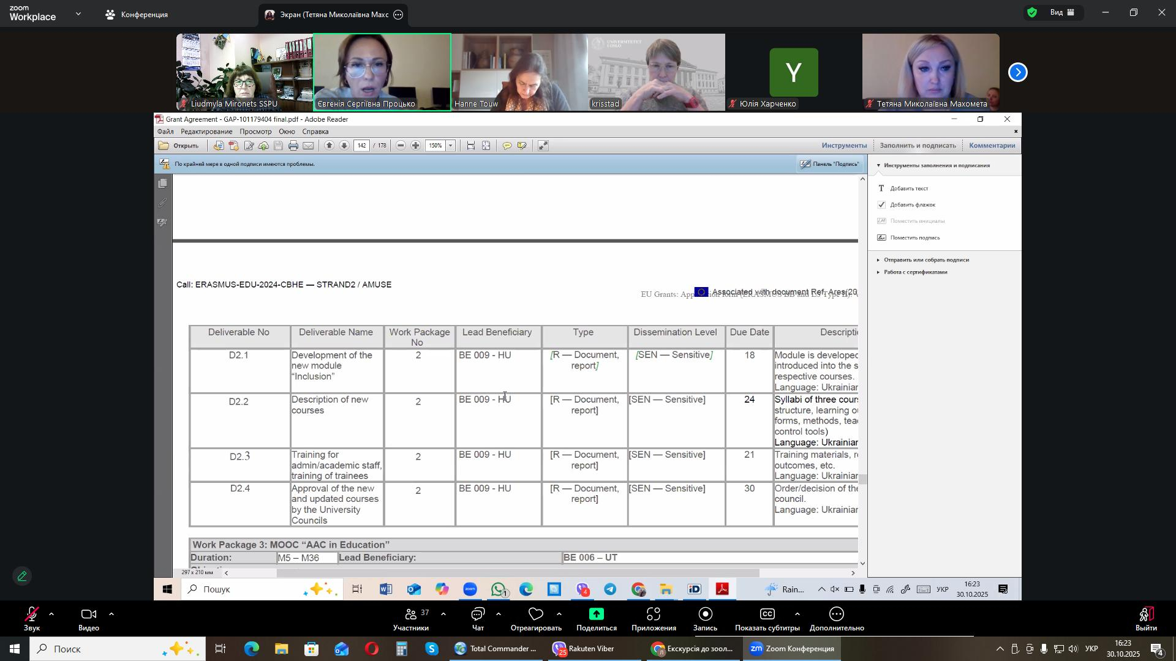The image size is (1176, 661).
Task: Open the zoom percentage dropdown arrow
Action: tap(451, 146)
